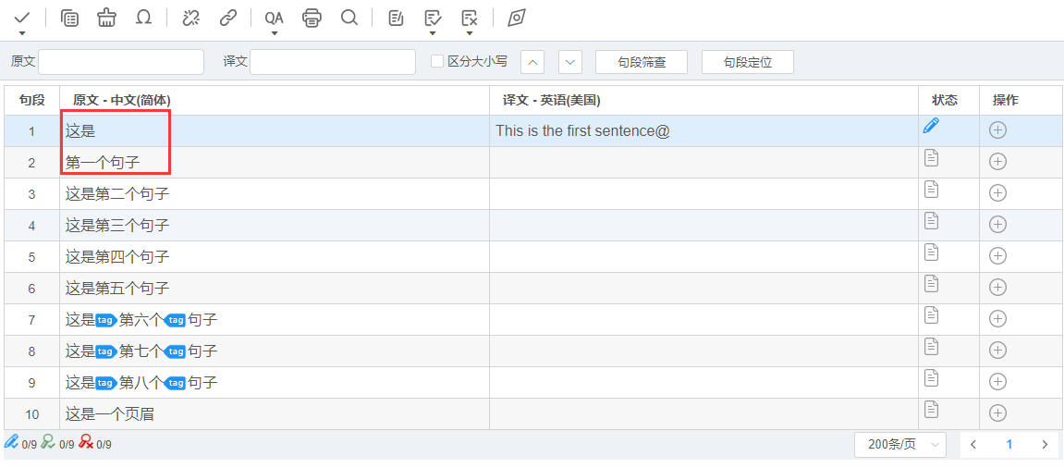Open the Omega special characters tool
Screen dimensions: 1064x468
[144, 18]
